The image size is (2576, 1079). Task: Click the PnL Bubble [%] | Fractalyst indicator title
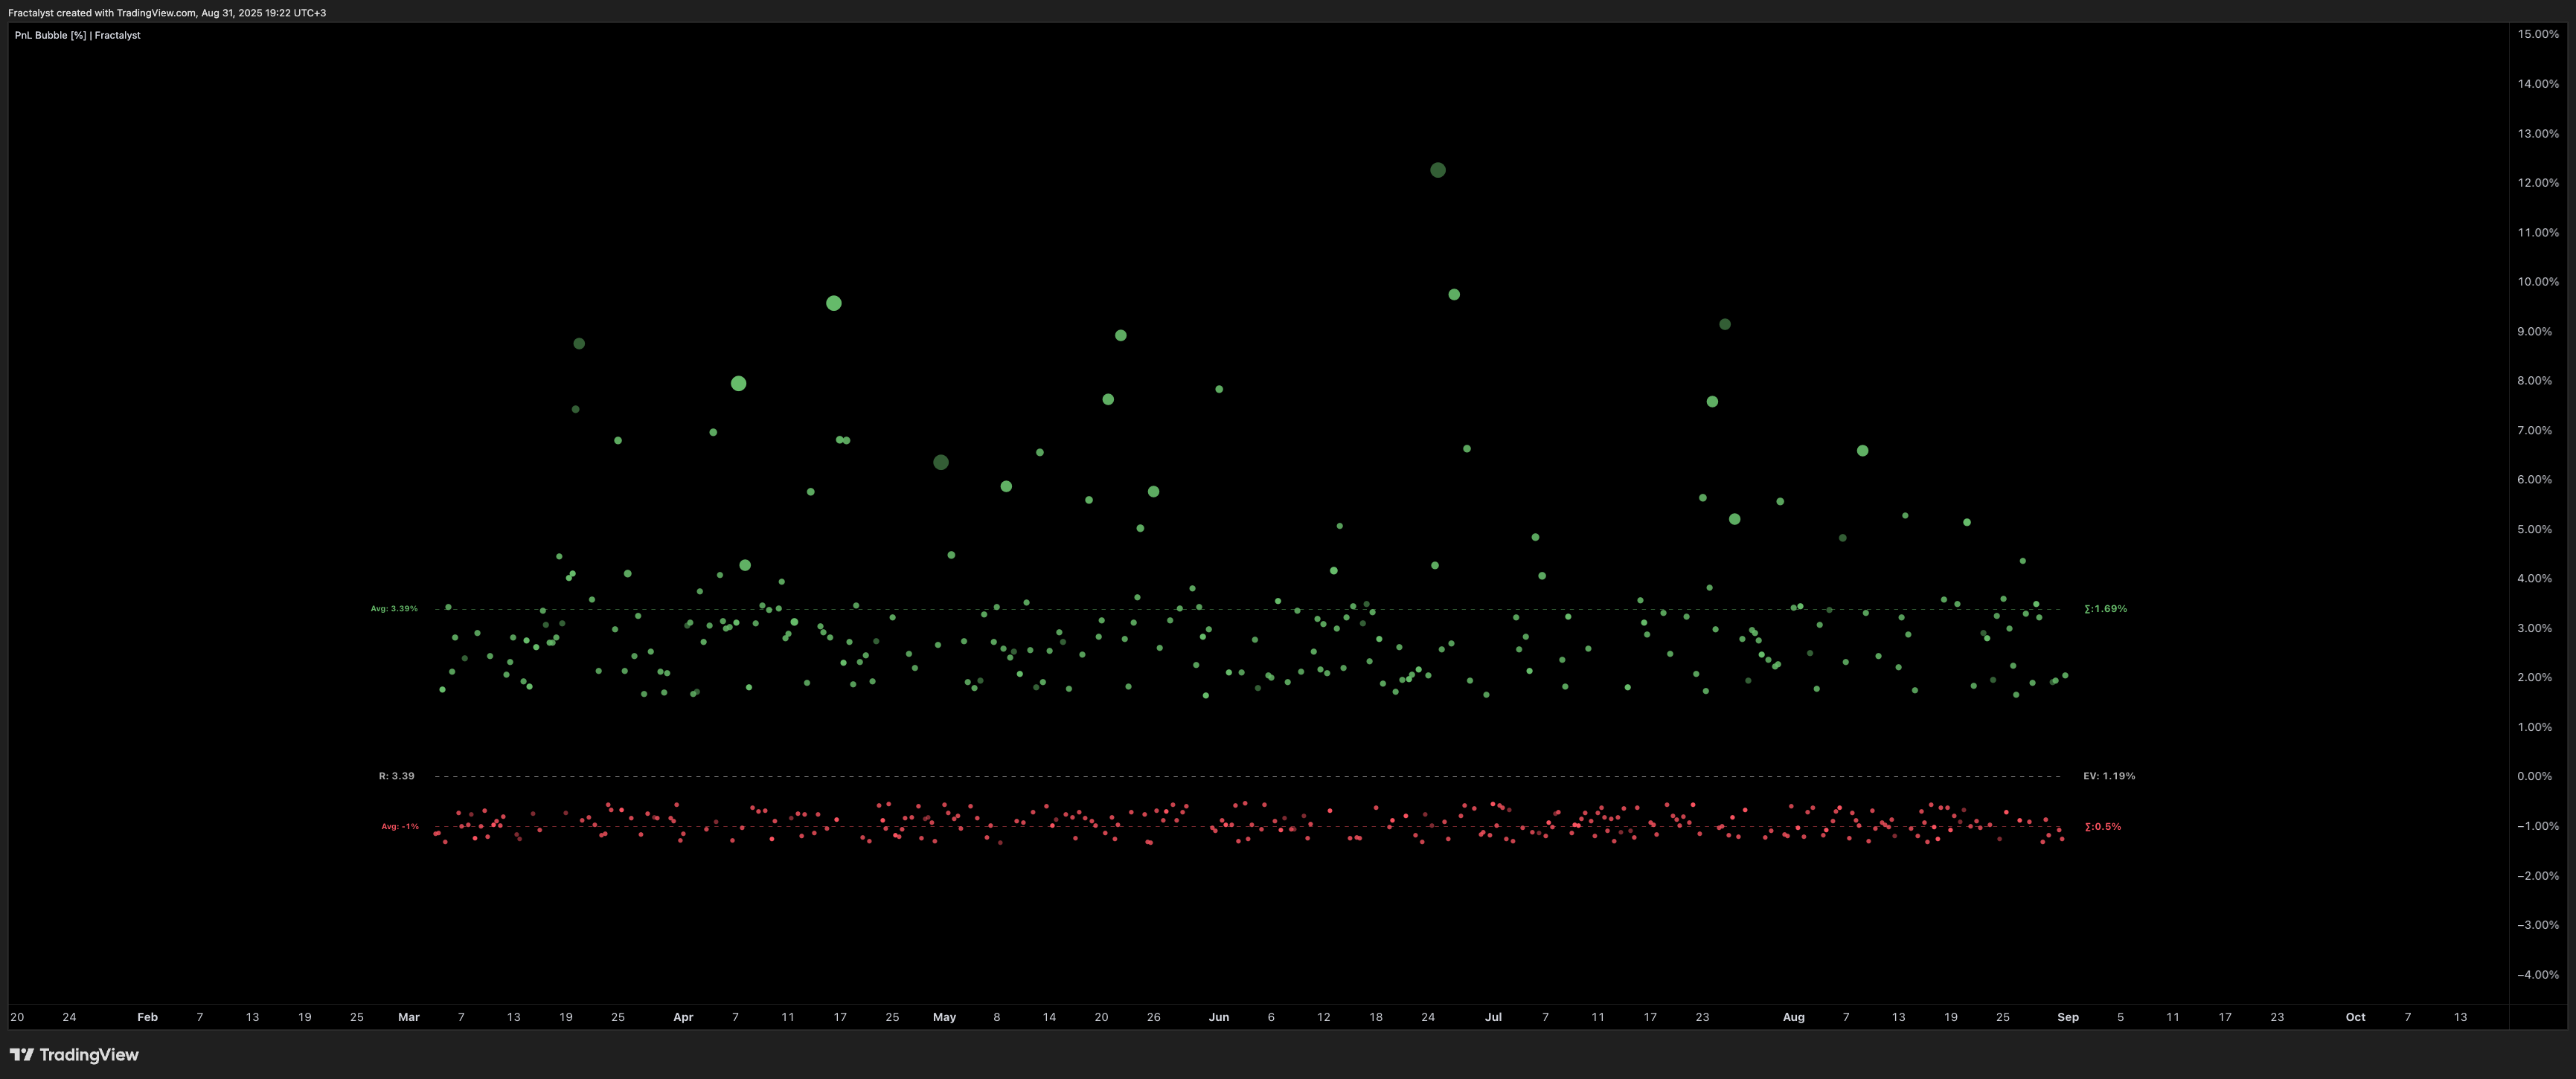[x=77, y=35]
